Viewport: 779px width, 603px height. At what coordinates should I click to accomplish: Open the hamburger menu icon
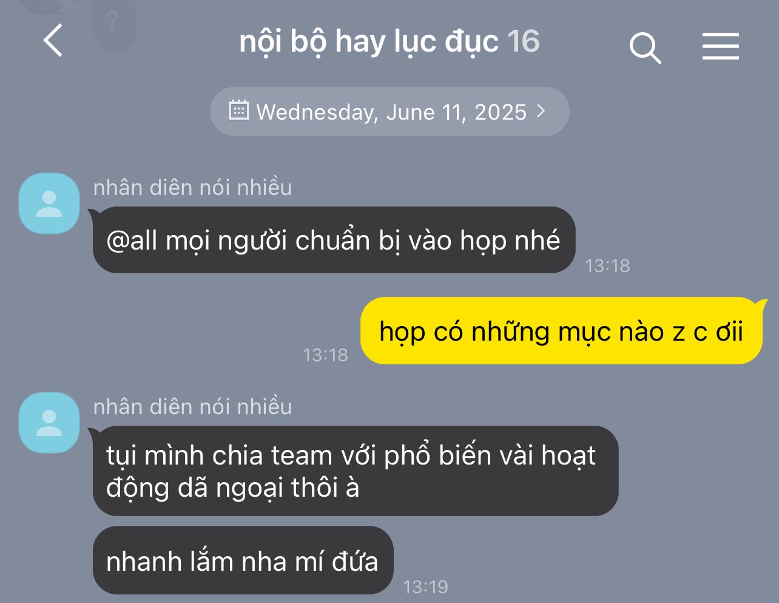click(721, 46)
